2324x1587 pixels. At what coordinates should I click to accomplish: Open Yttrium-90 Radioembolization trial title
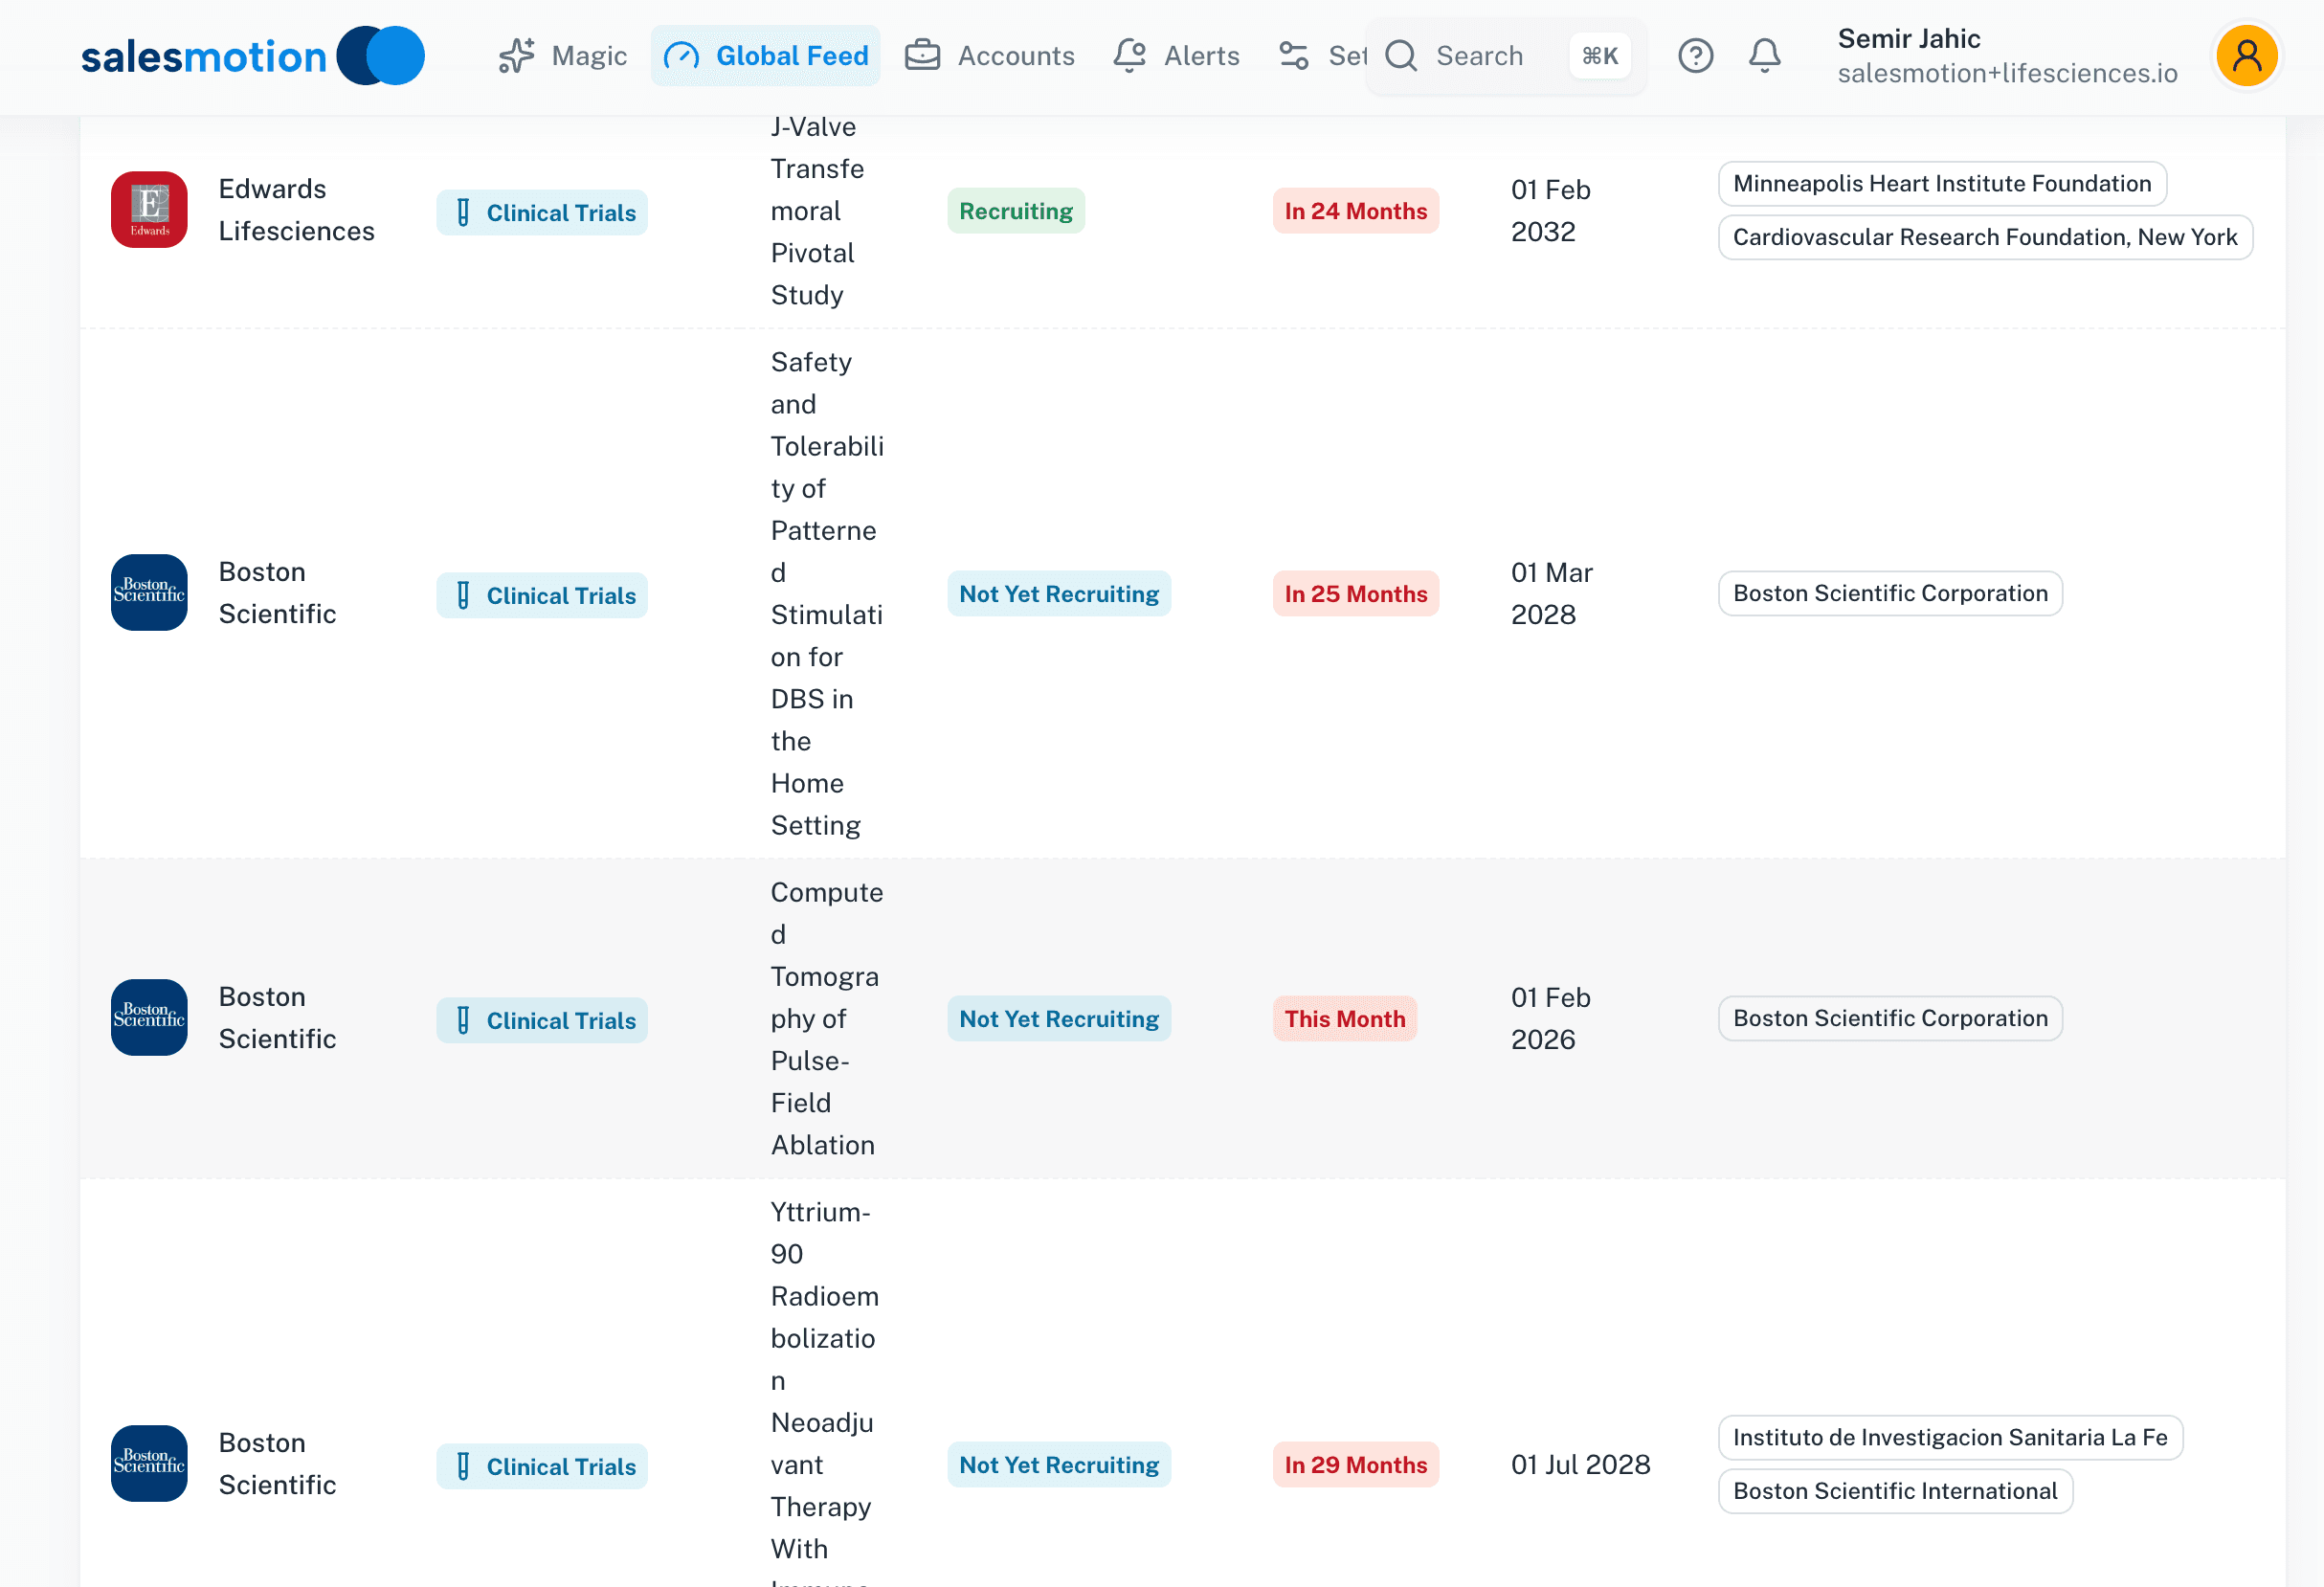click(x=824, y=1395)
